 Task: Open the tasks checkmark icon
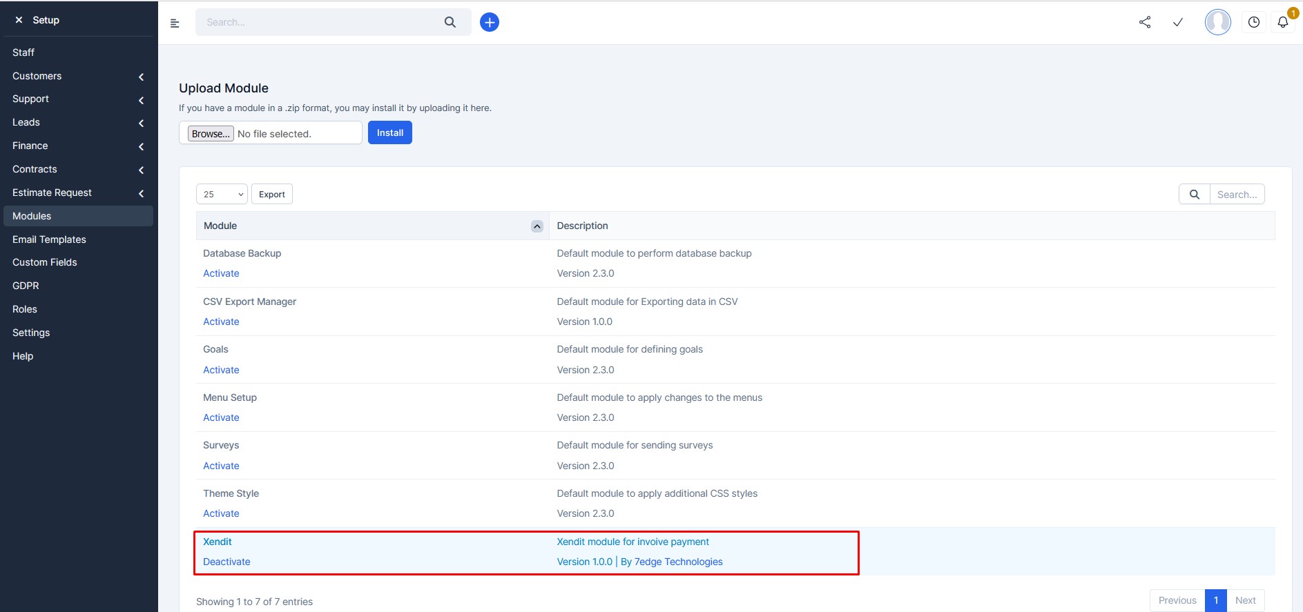click(x=1178, y=22)
